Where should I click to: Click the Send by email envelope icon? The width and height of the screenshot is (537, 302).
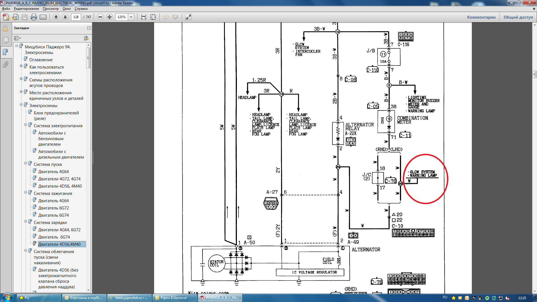click(43, 17)
